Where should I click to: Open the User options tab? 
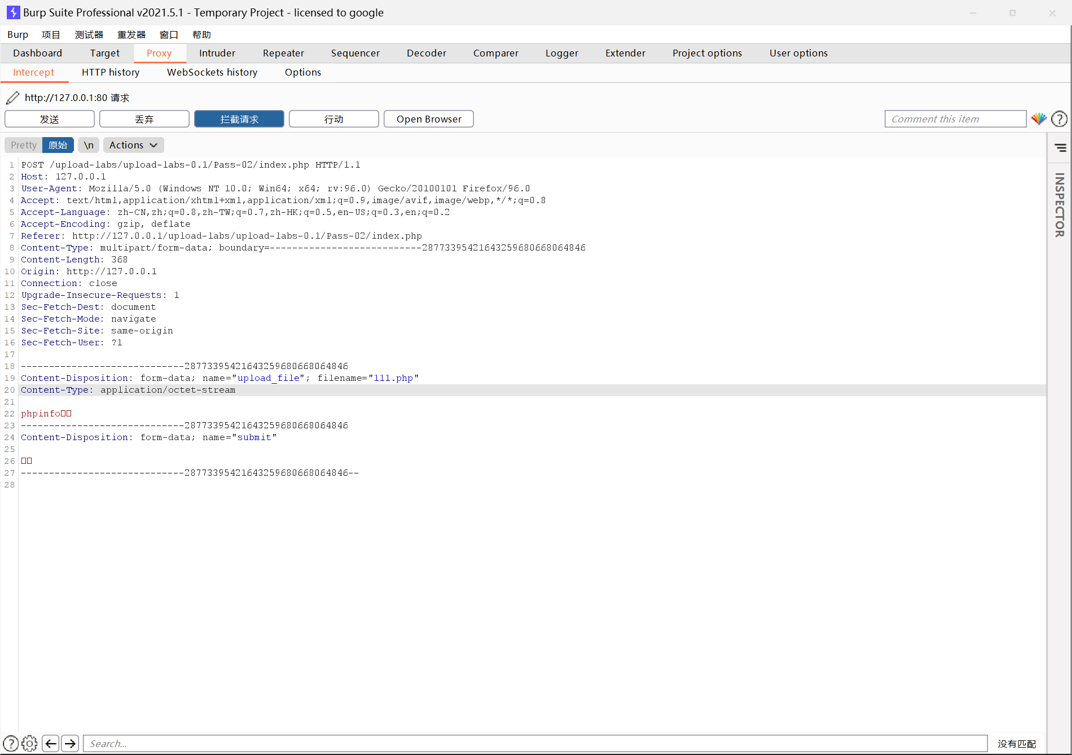click(x=799, y=53)
